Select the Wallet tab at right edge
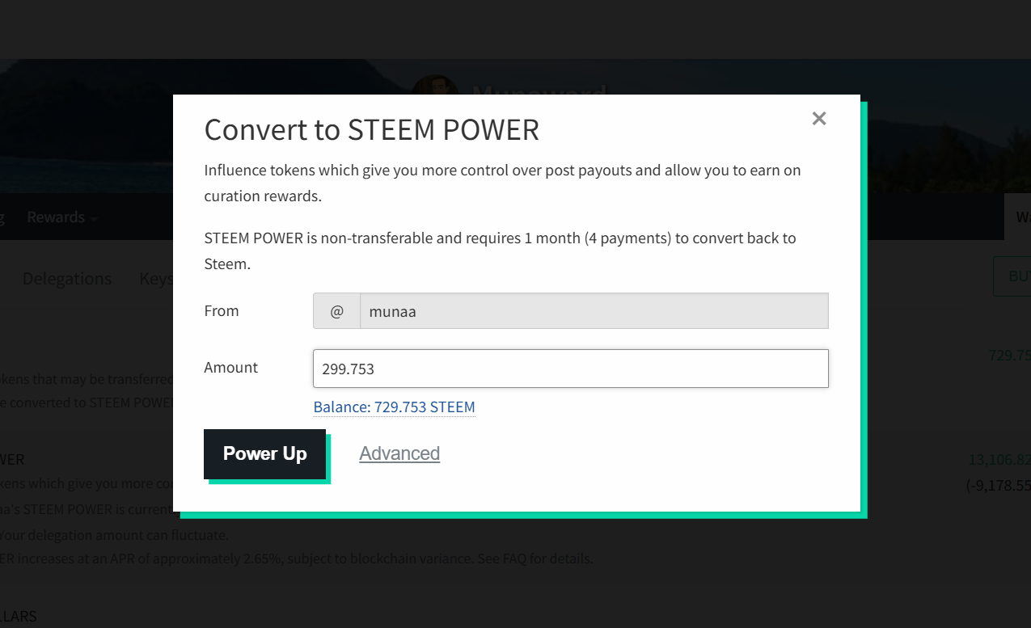Image resolution: width=1031 pixels, height=628 pixels. tap(1022, 217)
